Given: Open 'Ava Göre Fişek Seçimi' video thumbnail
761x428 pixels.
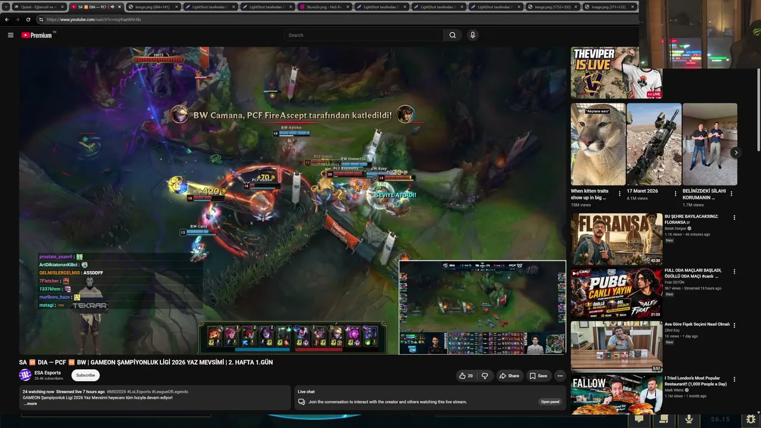Looking at the screenshot, I should pyautogui.click(x=617, y=347).
